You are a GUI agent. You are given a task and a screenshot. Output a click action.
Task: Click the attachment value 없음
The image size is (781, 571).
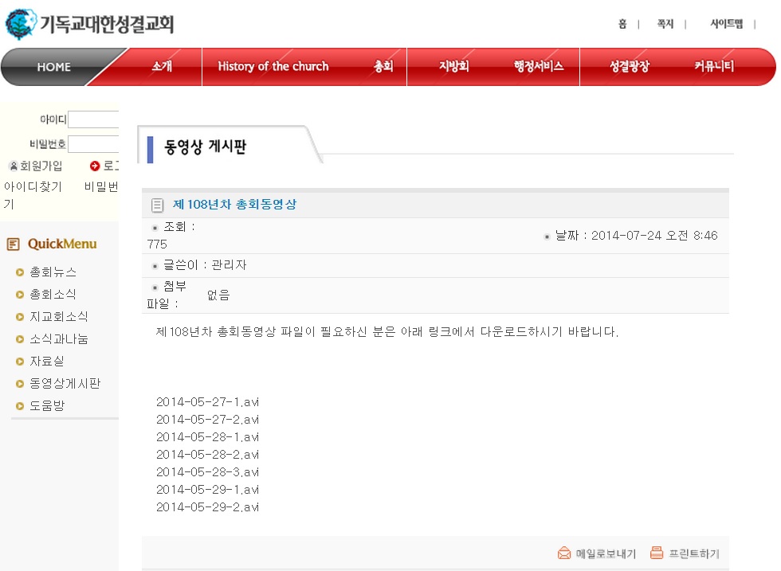(218, 295)
